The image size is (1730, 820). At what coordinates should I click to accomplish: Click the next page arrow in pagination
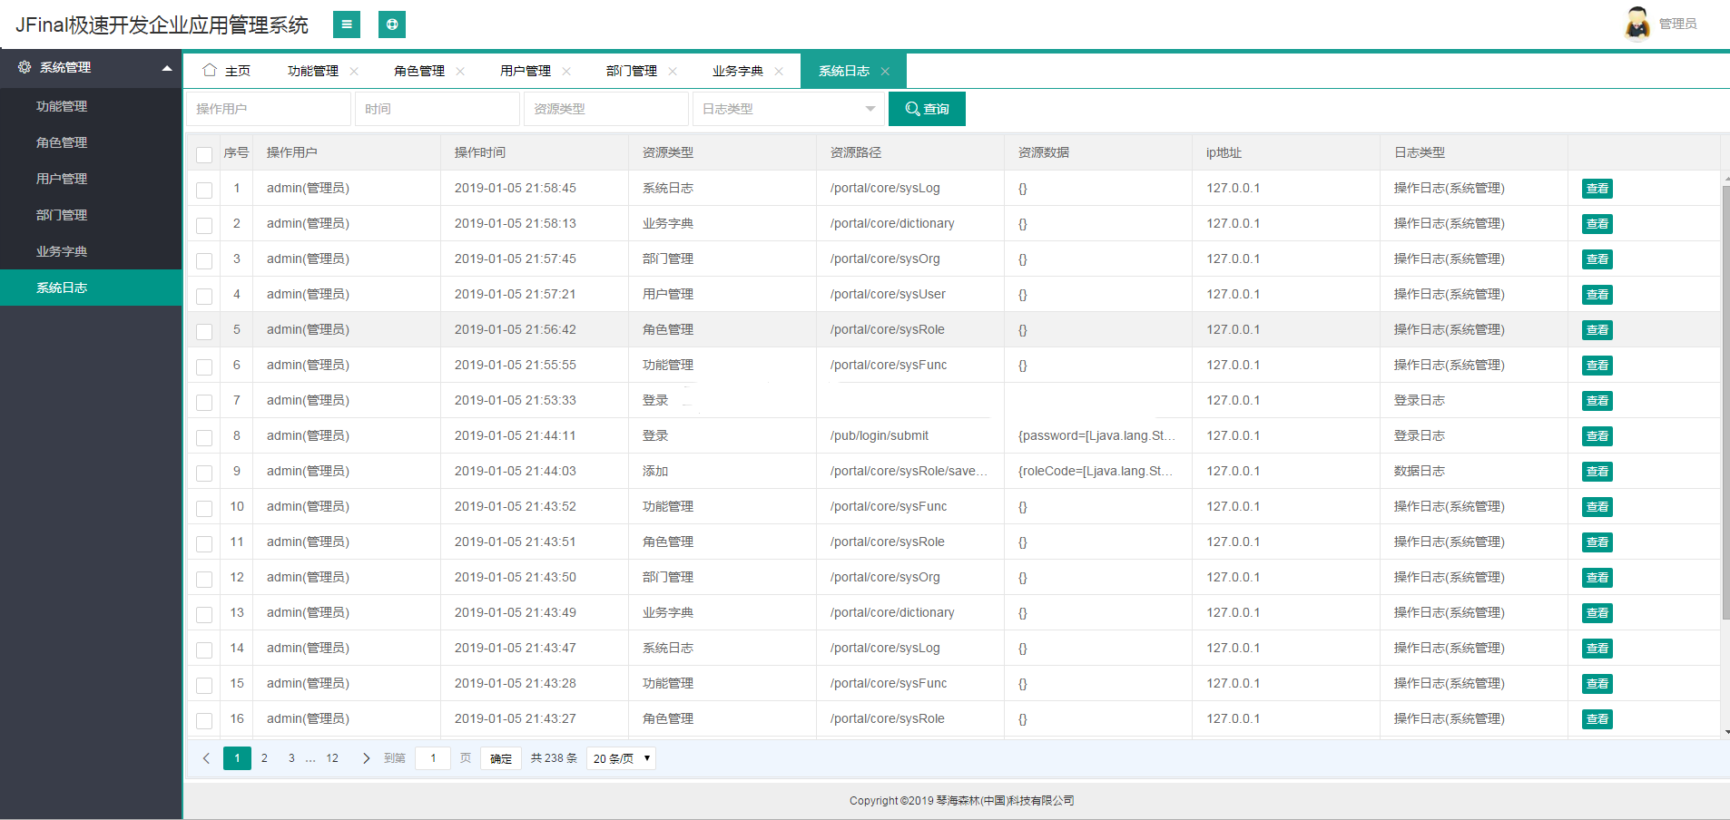(x=366, y=758)
